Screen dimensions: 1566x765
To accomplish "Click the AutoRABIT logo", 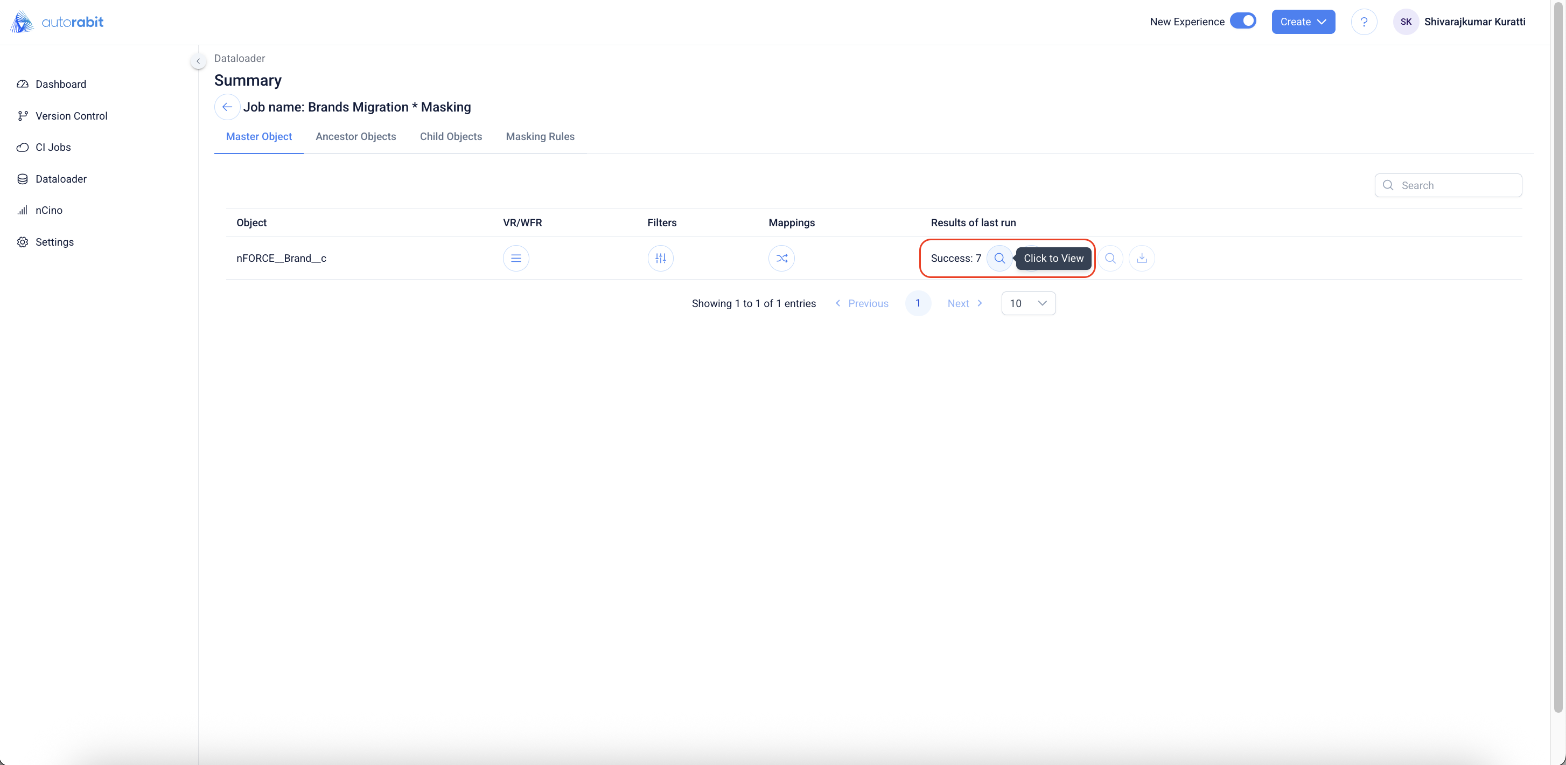I will pyautogui.click(x=57, y=22).
